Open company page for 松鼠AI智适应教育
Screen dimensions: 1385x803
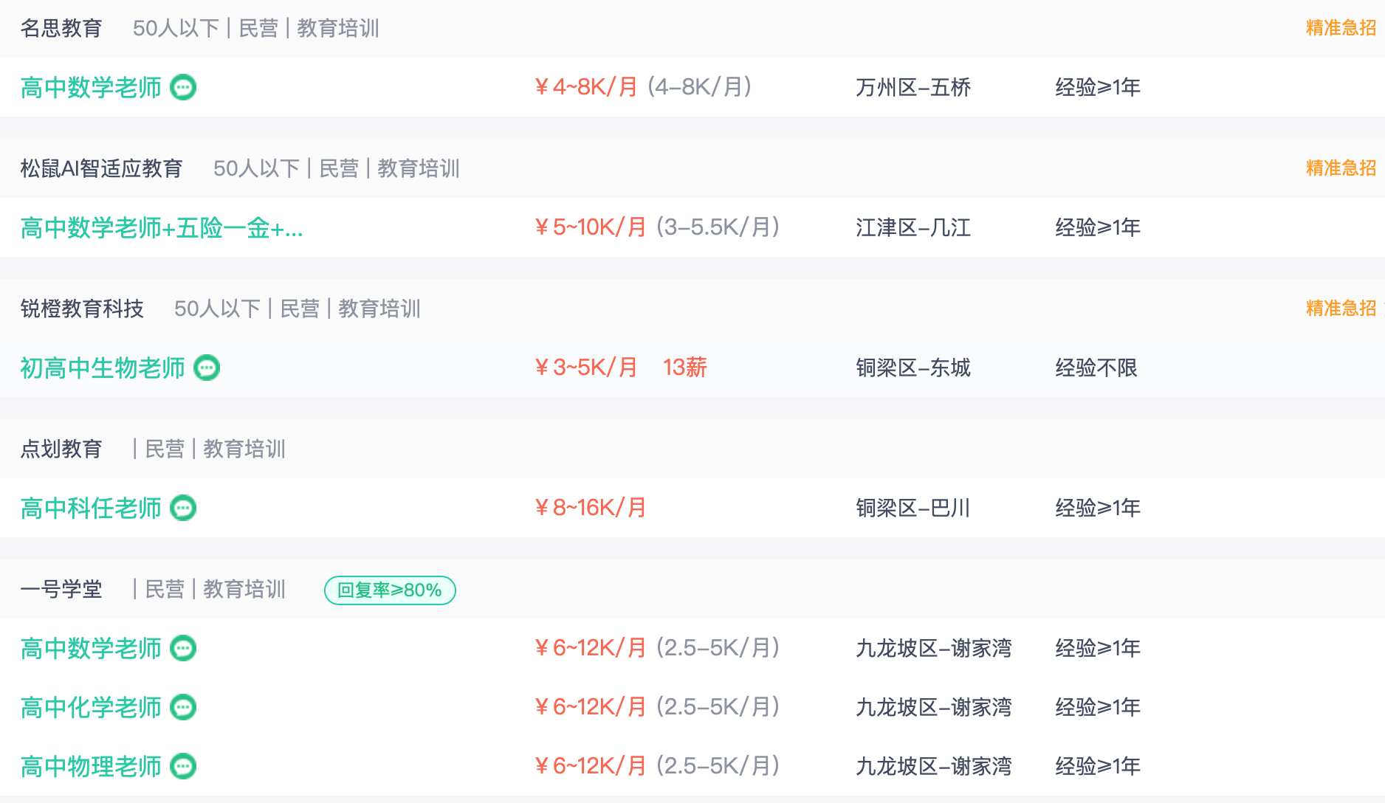101,168
